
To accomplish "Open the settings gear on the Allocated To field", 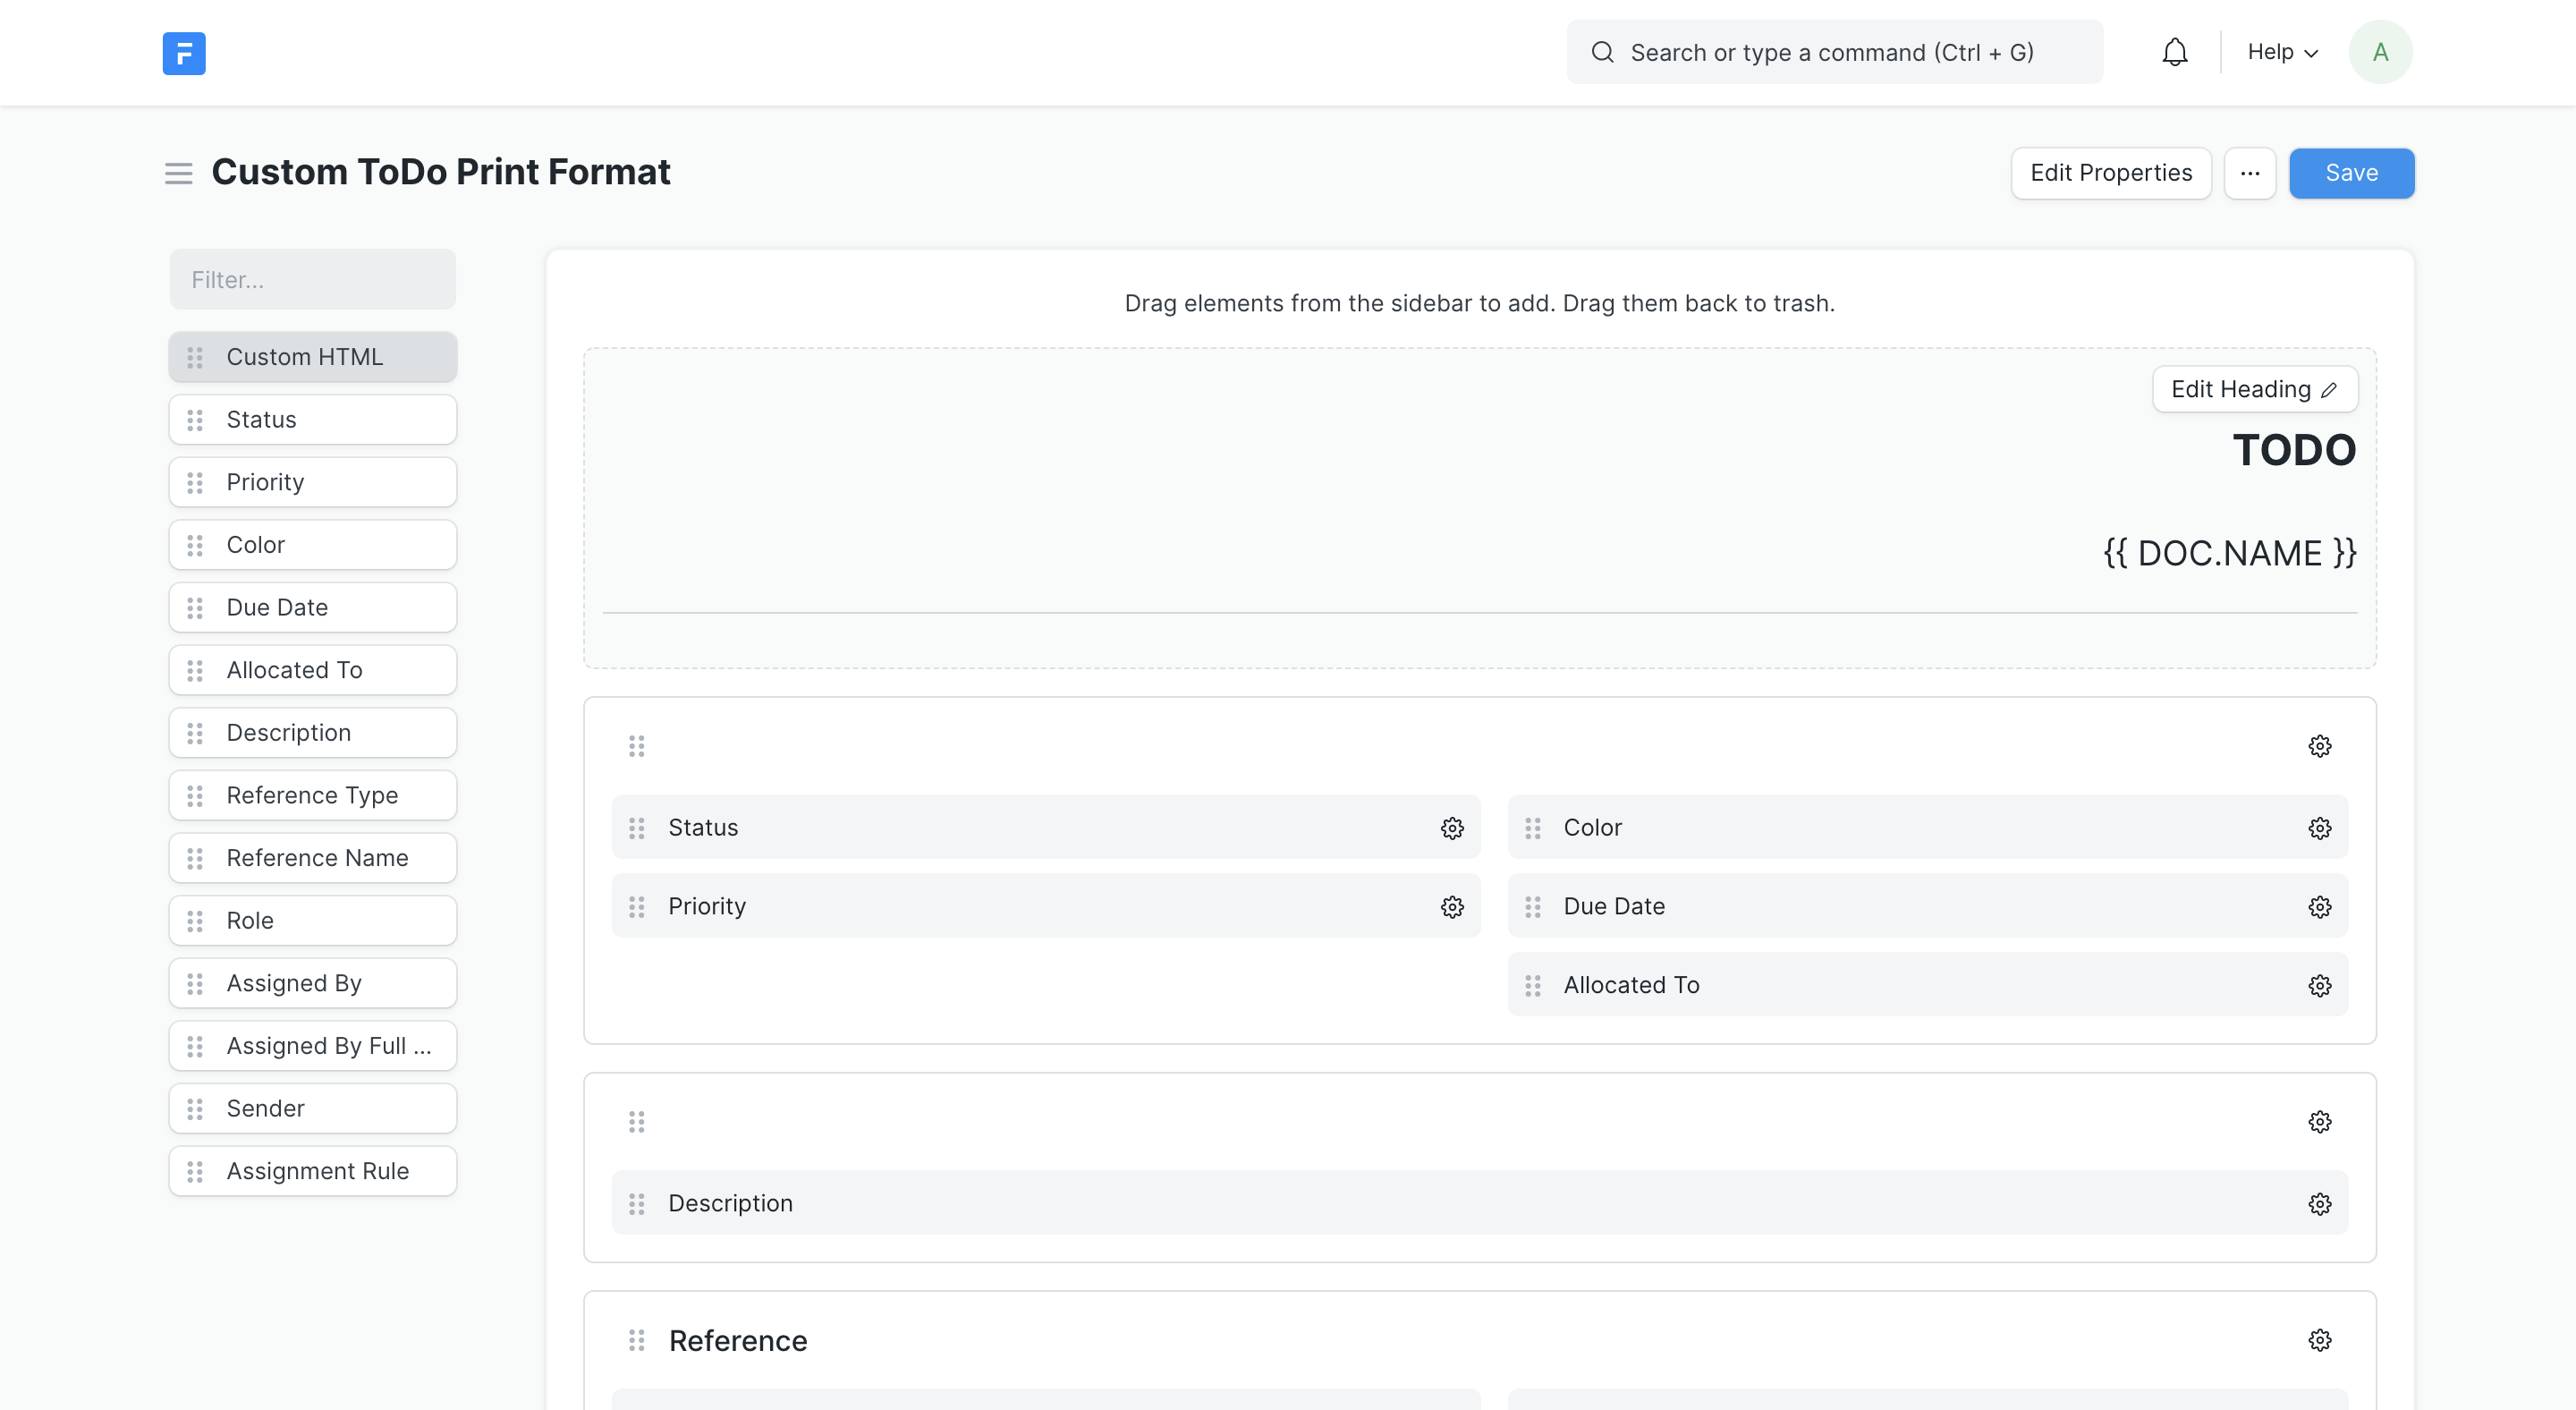I will click(x=2319, y=985).
